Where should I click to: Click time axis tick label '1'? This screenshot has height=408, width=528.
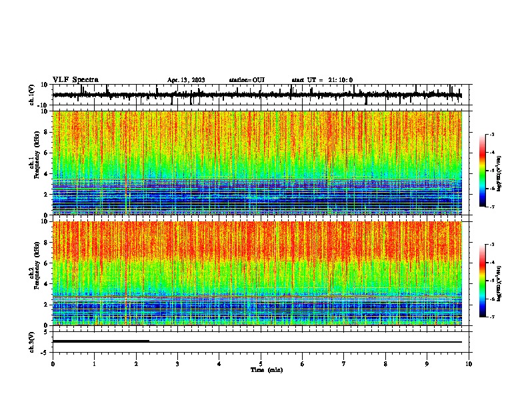point(94,364)
